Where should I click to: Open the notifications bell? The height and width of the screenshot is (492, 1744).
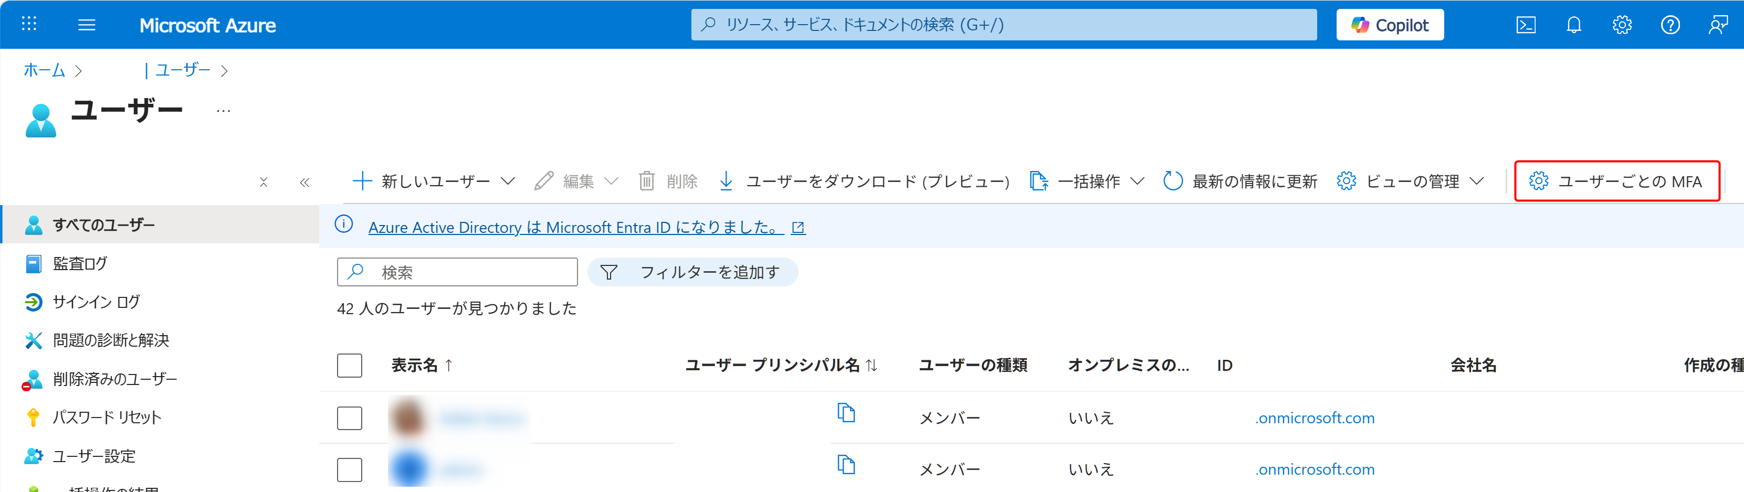tap(1573, 25)
